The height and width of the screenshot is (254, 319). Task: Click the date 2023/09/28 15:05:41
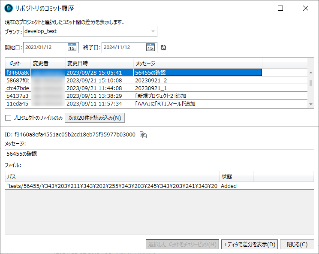[x=94, y=73]
